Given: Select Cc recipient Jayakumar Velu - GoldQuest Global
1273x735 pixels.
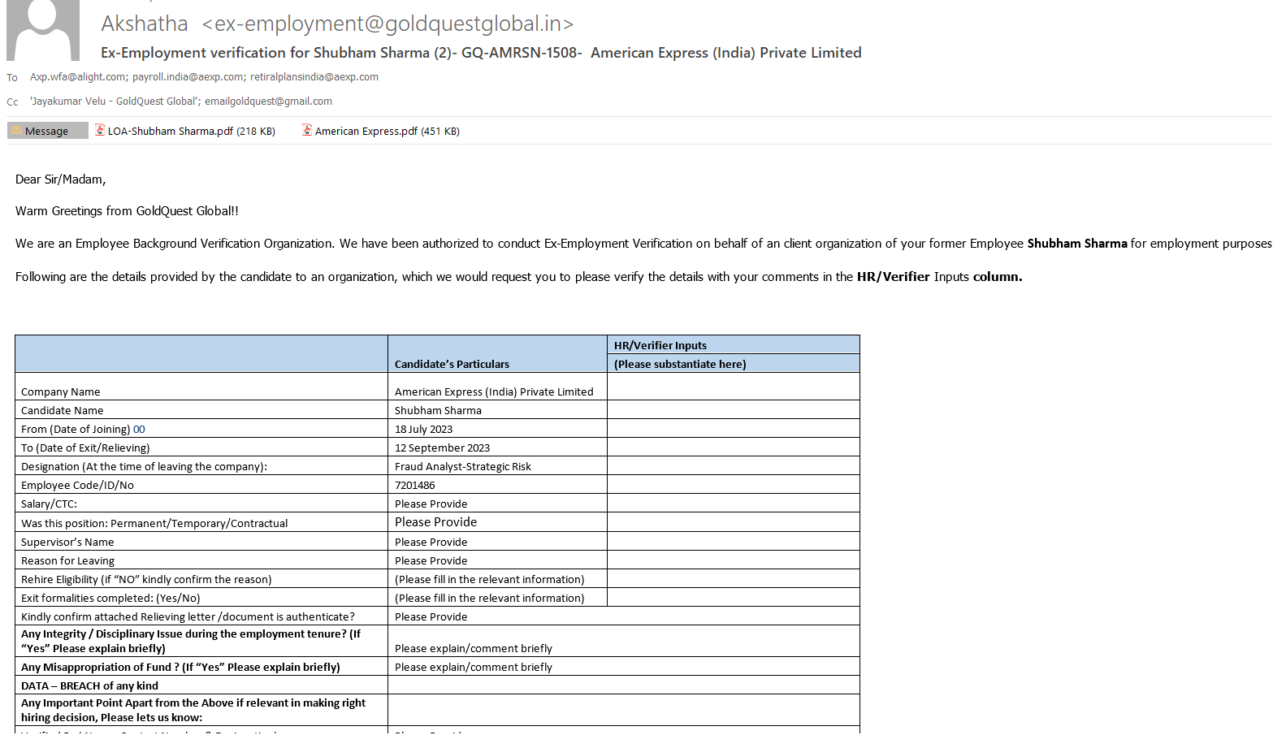Looking at the screenshot, I should pos(114,102).
